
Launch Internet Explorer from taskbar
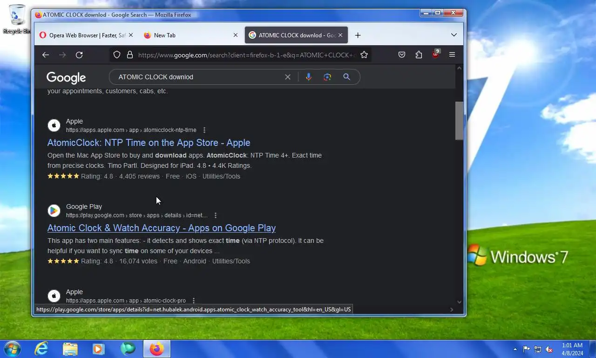pyautogui.click(x=41, y=349)
